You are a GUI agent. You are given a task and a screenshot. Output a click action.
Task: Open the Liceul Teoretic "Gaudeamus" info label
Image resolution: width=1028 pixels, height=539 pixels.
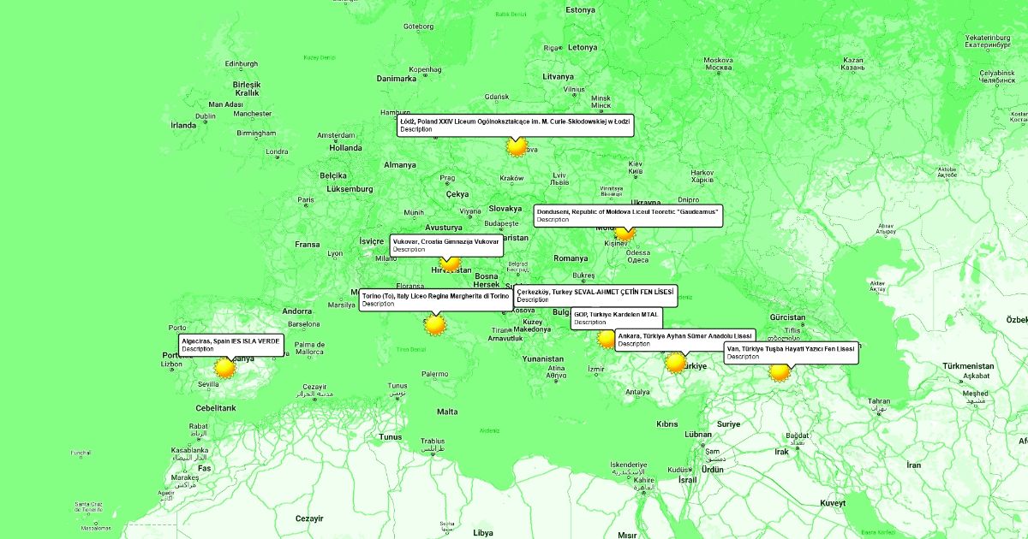(629, 214)
